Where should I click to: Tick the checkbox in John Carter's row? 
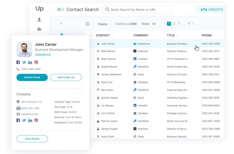92,44
